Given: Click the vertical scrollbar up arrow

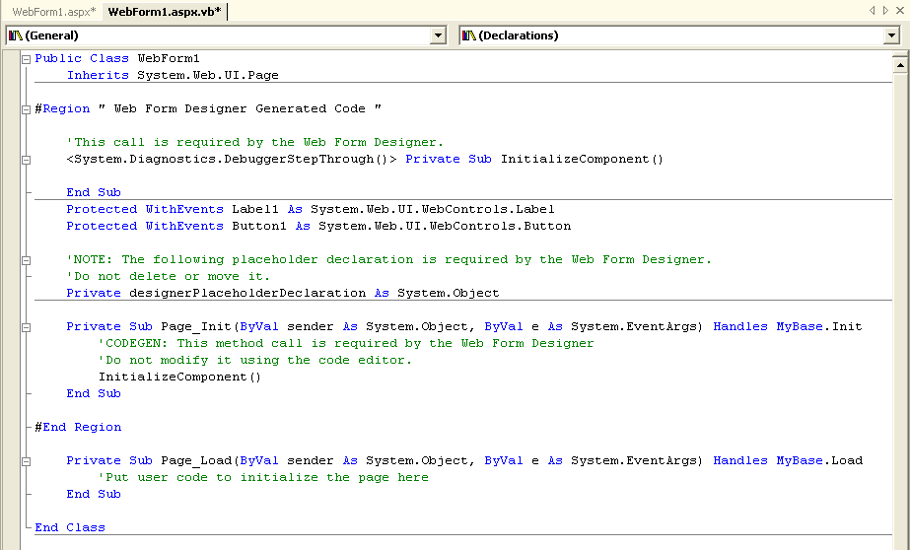Looking at the screenshot, I should click(x=899, y=67).
